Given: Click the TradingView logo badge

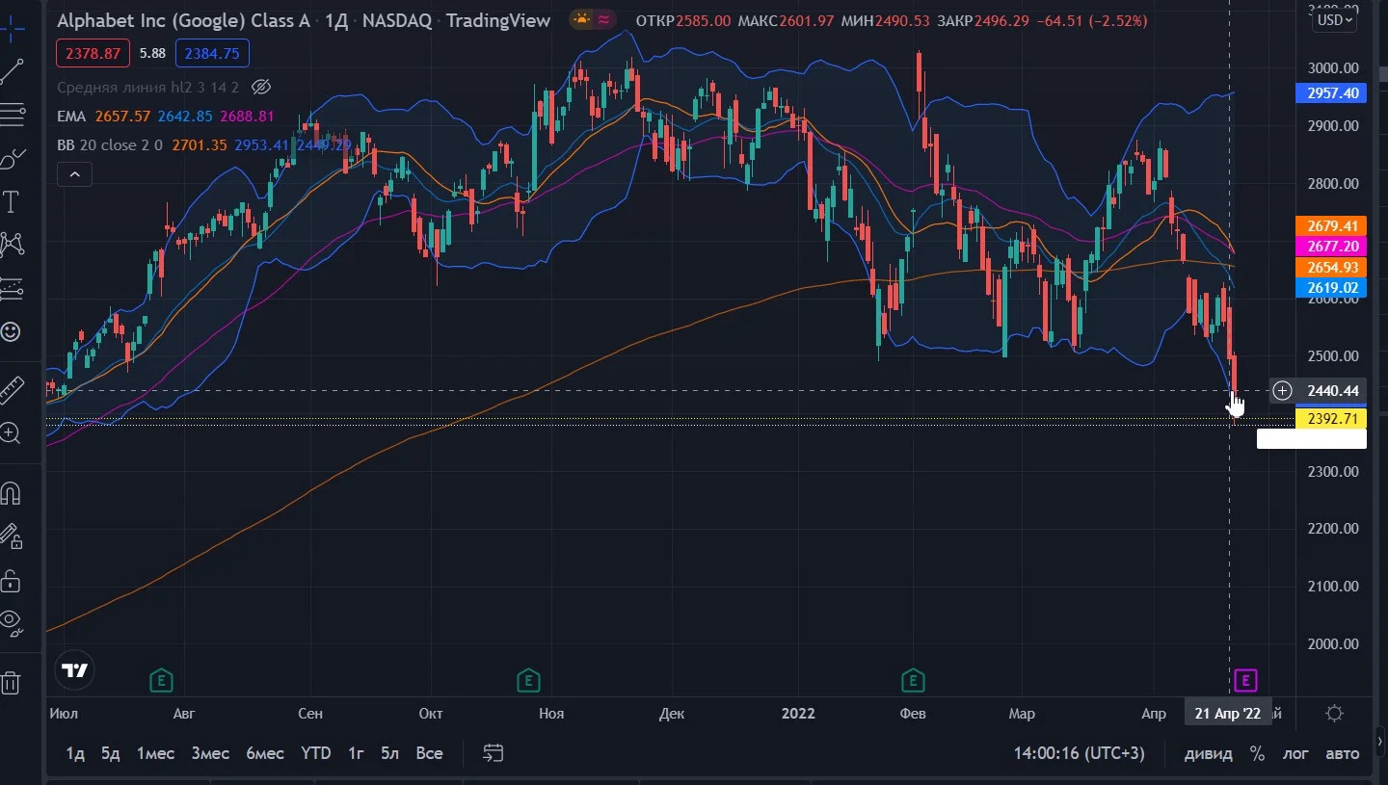Looking at the screenshot, I should (x=75, y=670).
